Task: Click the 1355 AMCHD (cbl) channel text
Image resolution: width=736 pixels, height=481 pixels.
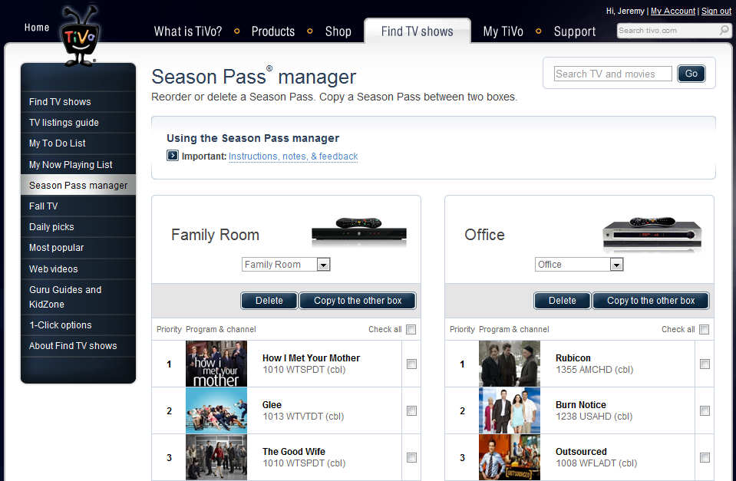Action: tap(594, 370)
